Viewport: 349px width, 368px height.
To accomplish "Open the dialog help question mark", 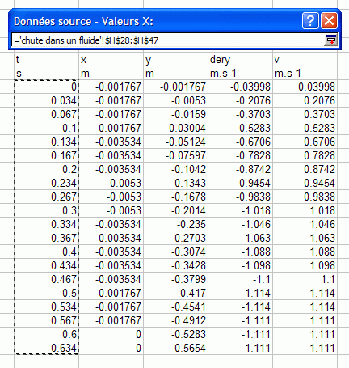I will coord(310,20).
